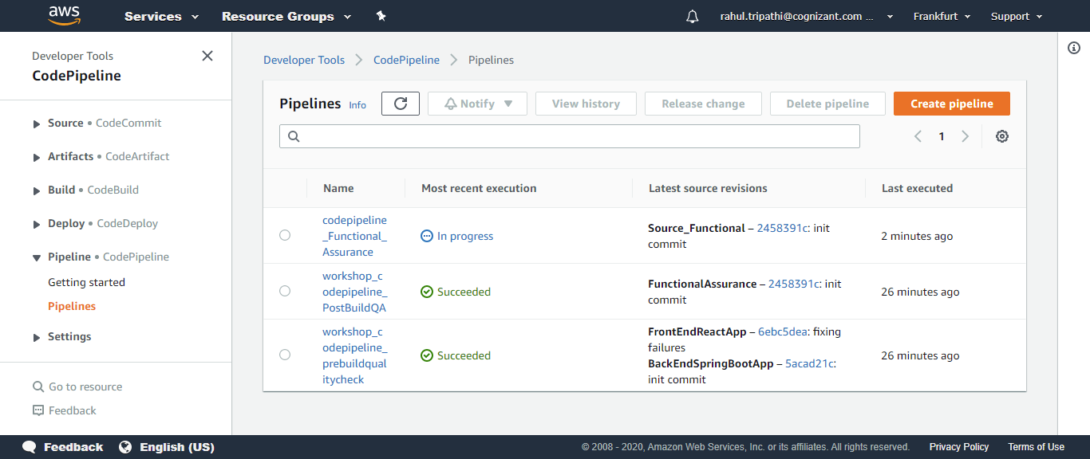Go to the previous page of pipelines
The image size is (1090, 459).
918,136
